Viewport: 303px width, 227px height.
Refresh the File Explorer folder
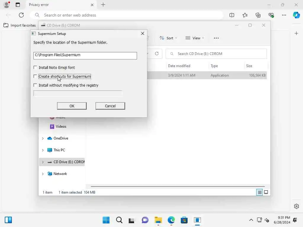(157, 53)
